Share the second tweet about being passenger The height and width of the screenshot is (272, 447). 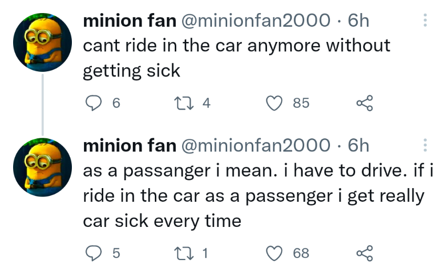pos(365,253)
